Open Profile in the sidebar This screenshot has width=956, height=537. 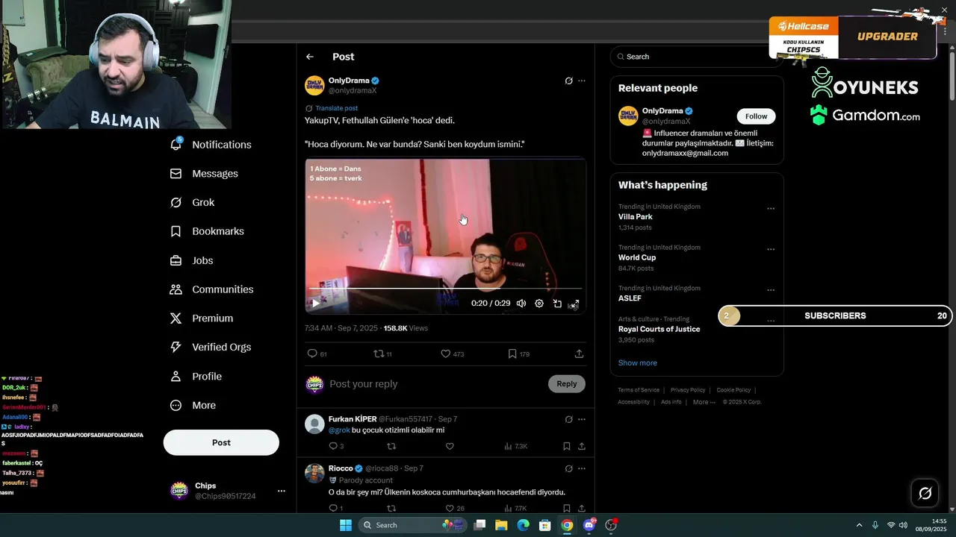[196, 377]
